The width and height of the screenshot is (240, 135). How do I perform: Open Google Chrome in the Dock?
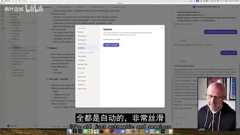(x=91, y=131)
